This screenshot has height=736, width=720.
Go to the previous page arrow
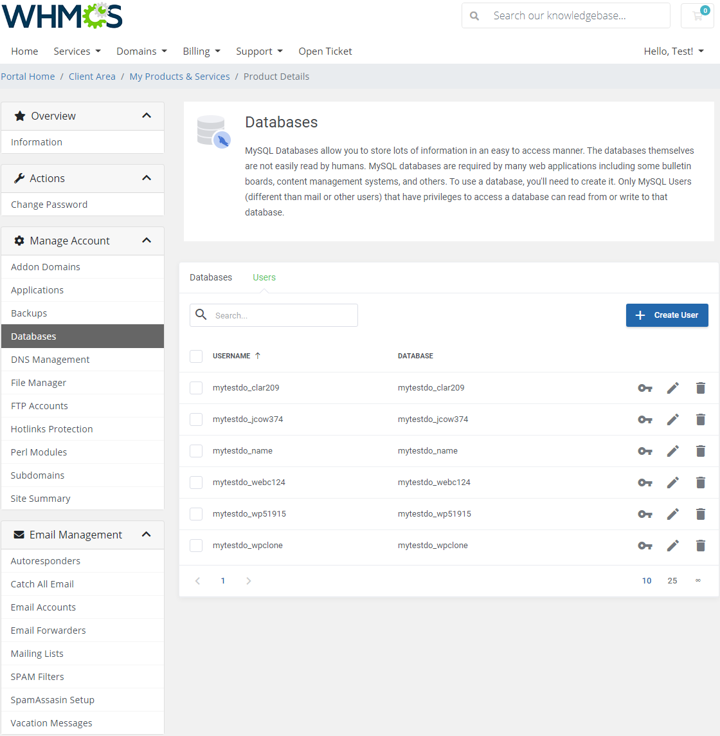[197, 581]
